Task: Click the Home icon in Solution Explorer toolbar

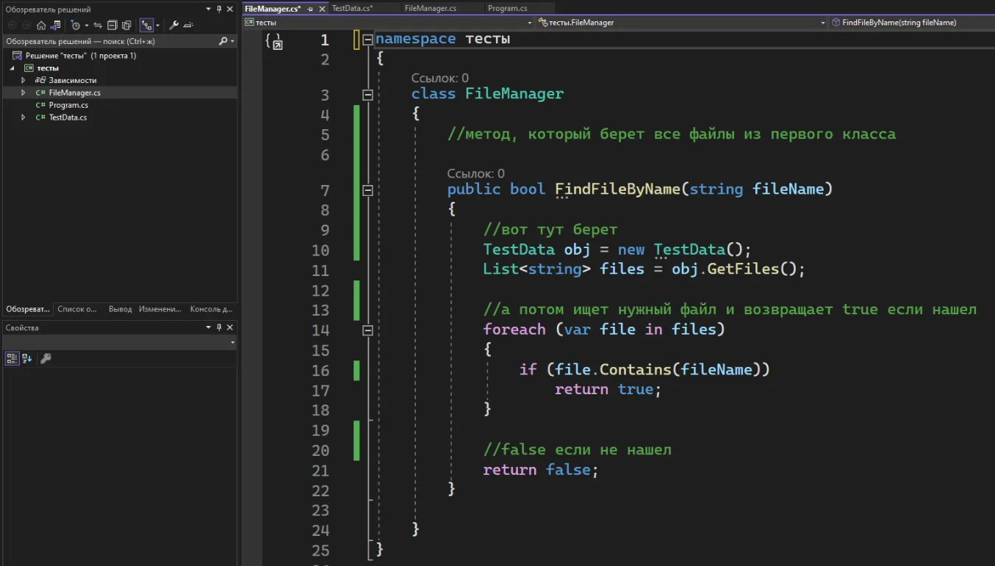Action: 41,25
